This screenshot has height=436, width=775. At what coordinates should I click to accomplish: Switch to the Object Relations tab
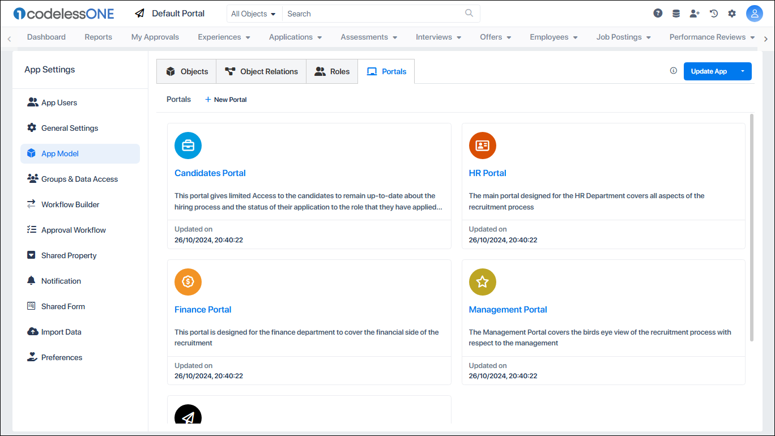point(261,71)
